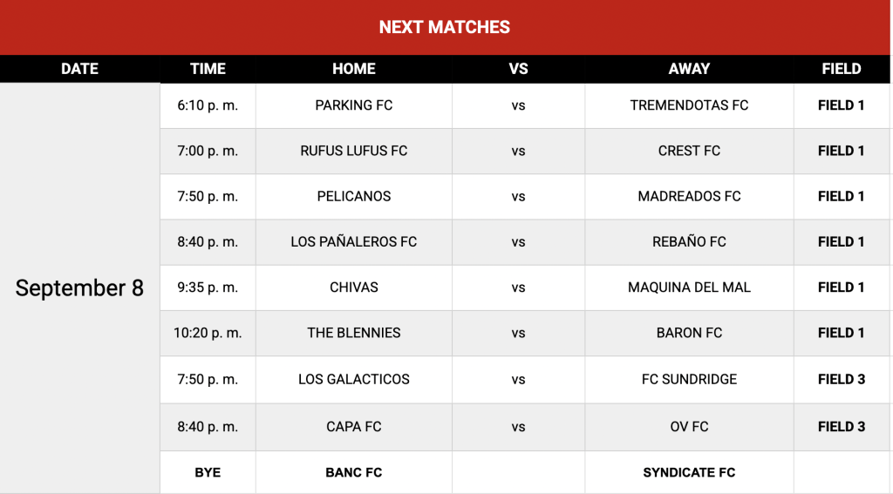The width and height of the screenshot is (893, 494).
Task: Select the TIME column header
Action: pyautogui.click(x=208, y=69)
